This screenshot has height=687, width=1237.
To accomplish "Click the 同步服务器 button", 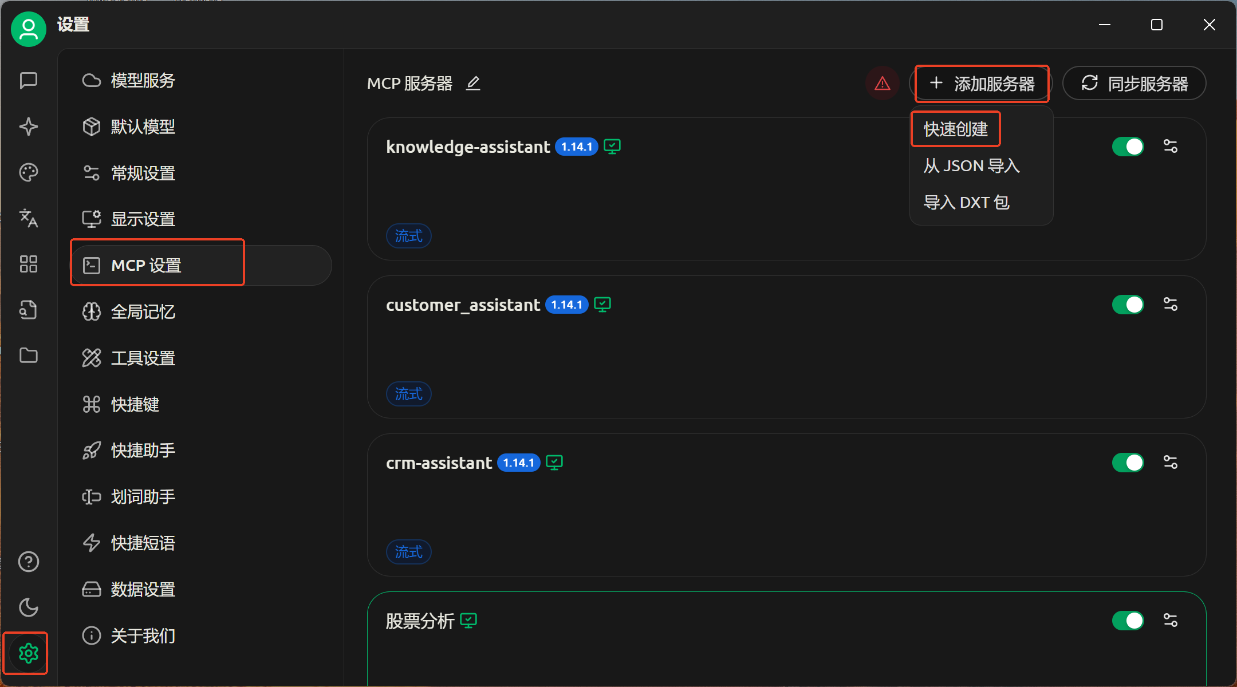I will [x=1134, y=84].
